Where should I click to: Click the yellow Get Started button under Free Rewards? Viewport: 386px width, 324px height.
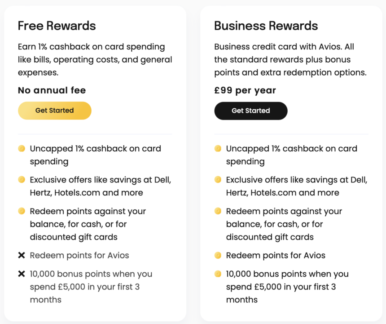(54, 111)
